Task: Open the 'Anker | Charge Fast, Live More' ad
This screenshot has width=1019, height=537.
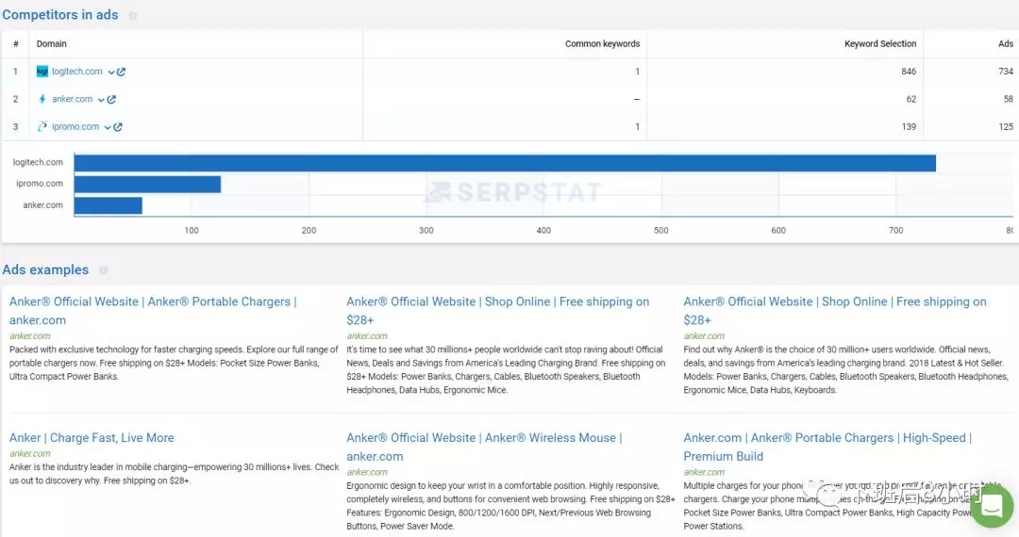Action: click(x=92, y=438)
